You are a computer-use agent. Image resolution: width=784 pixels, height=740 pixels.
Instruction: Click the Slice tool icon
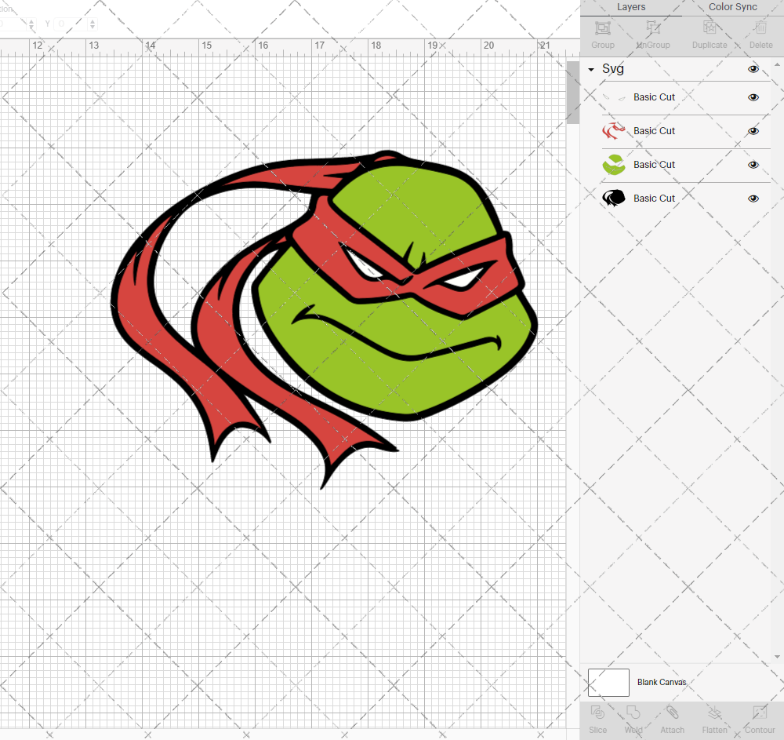click(597, 713)
